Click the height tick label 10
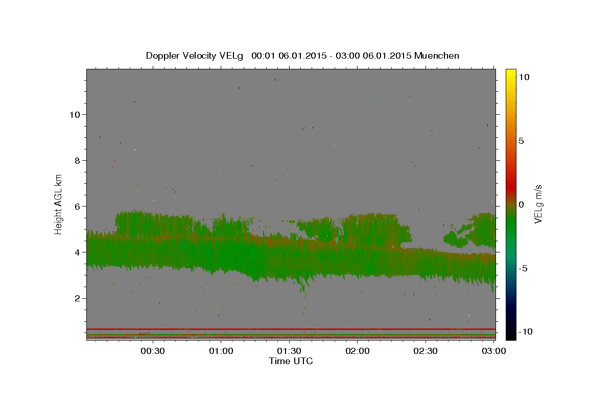Image resolution: width=613 pixels, height=408 pixels. [x=75, y=114]
